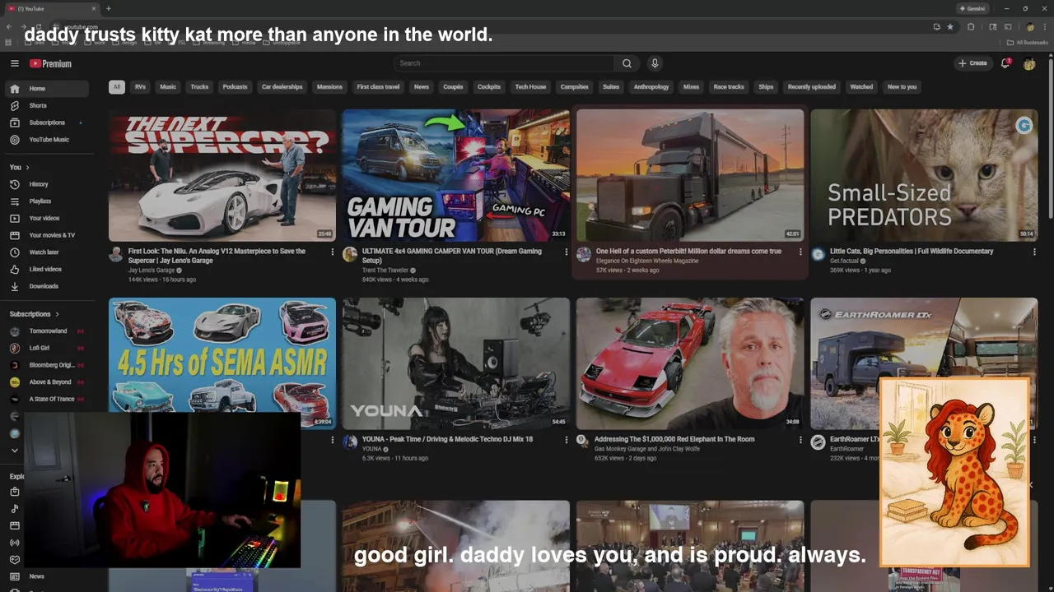Open the Above & Beyond channel
Image resolution: width=1054 pixels, height=592 pixels.
tap(48, 382)
